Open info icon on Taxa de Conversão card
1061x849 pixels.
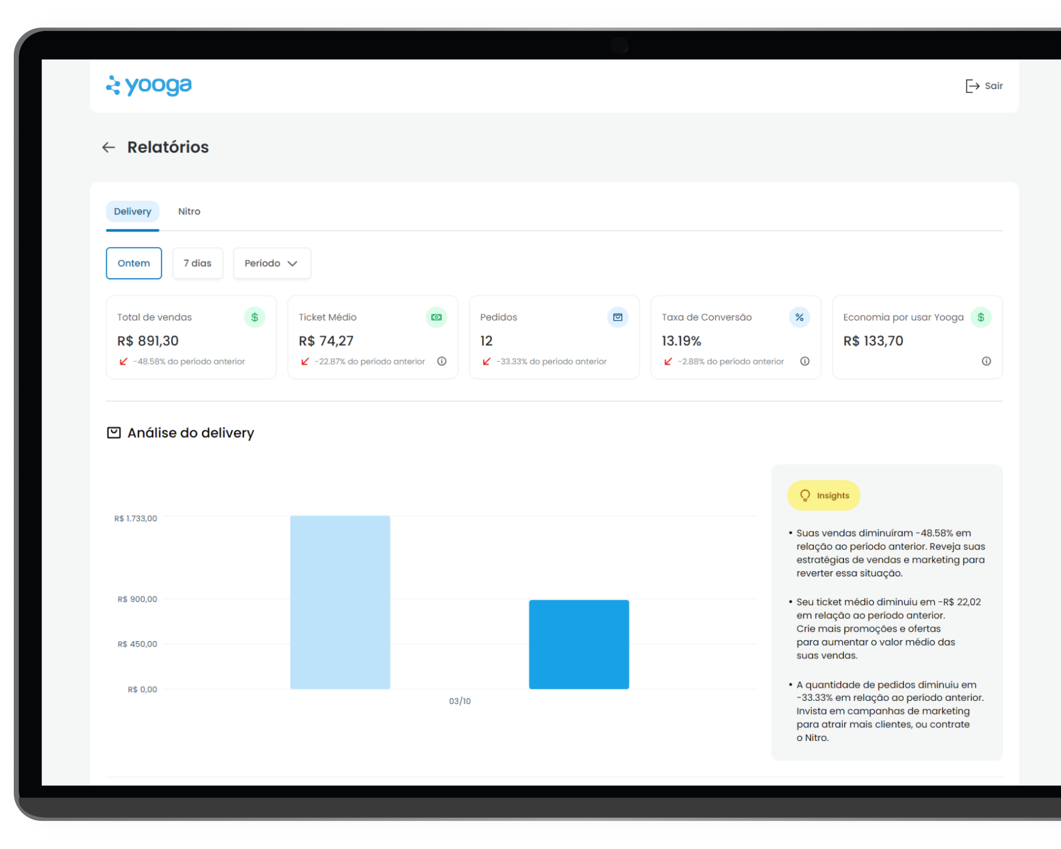tap(805, 361)
